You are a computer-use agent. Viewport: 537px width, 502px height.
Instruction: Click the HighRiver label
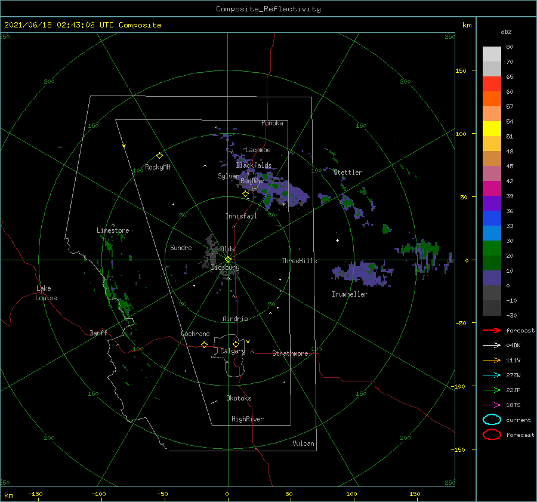(x=248, y=419)
